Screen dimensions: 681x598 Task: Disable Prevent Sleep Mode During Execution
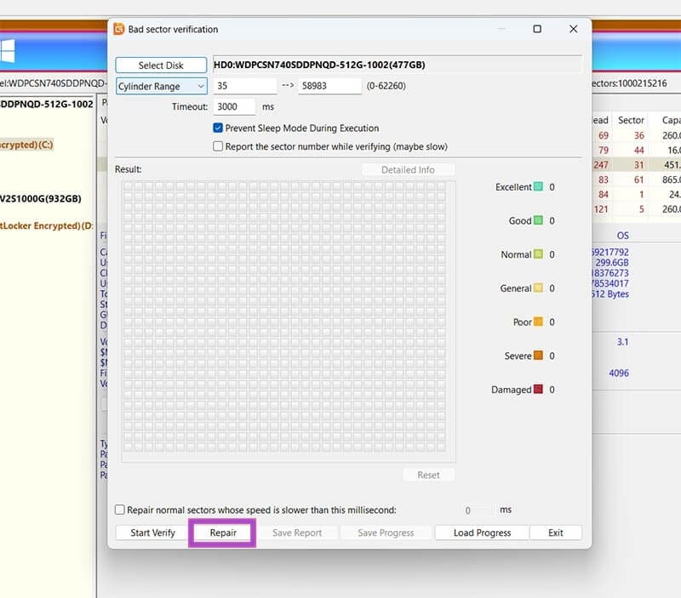click(x=219, y=128)
